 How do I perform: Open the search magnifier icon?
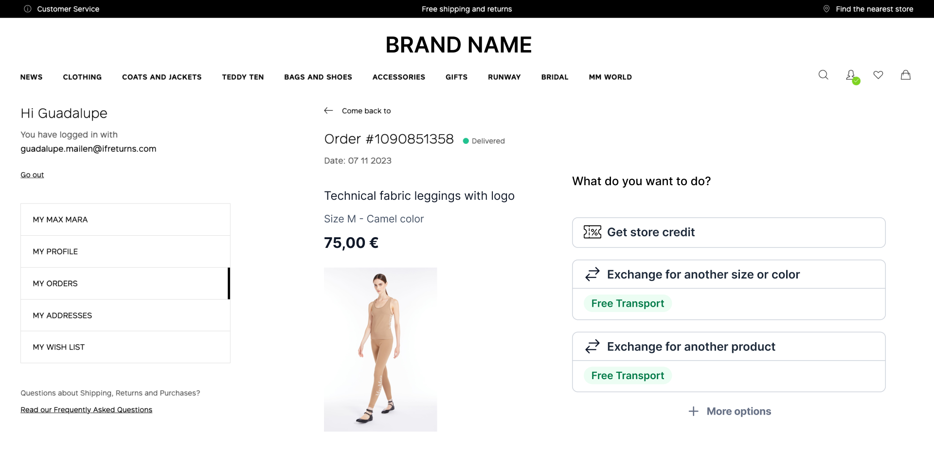(823, 75)
